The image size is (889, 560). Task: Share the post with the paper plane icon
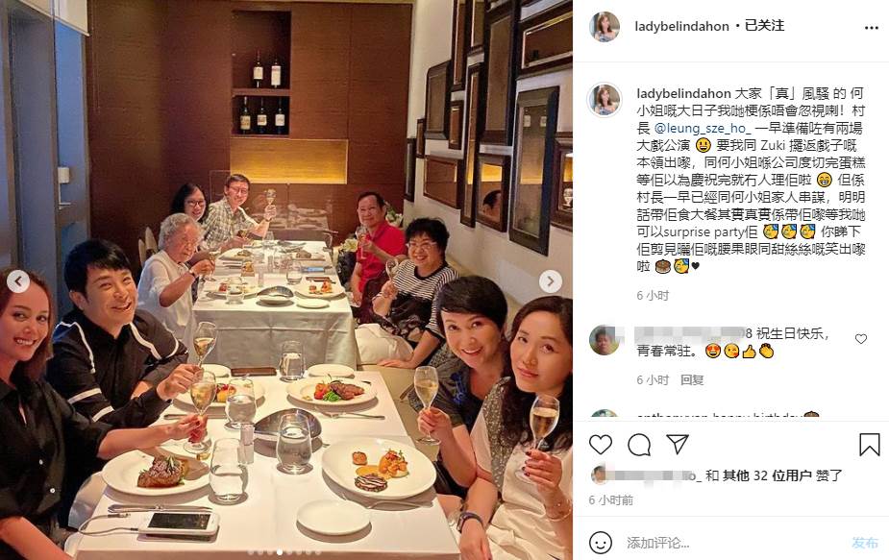(x=677, y=444)
